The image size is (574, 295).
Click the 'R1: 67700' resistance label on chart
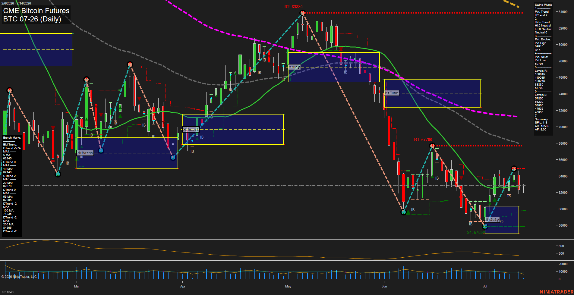point(423,140)
